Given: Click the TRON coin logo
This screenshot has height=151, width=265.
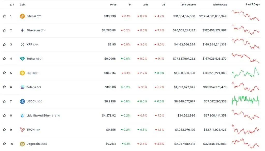Looking at the screenshot, I should (x=22, y=130).
